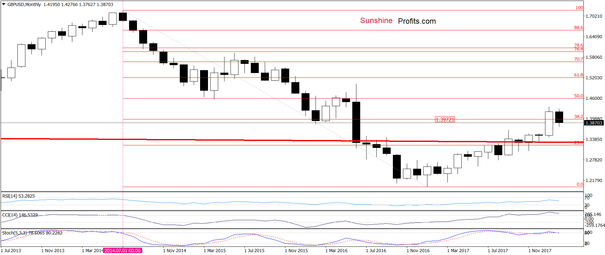Click price scale value 1.58060
605x255 pixels.
[x=594, y=57]
